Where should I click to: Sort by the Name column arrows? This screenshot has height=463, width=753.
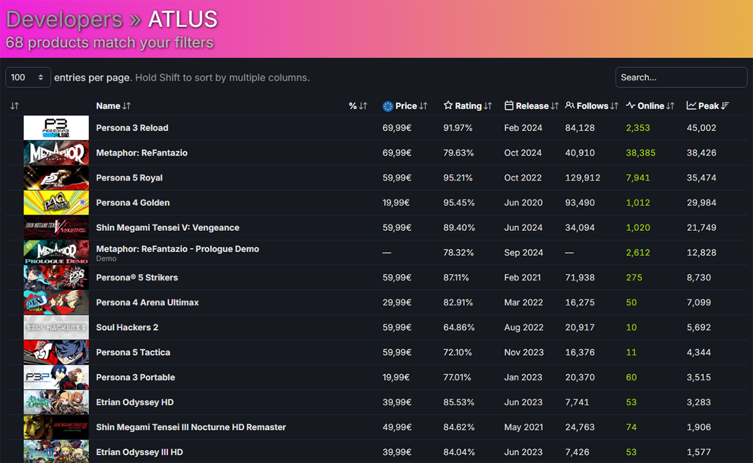pos(127,106)
